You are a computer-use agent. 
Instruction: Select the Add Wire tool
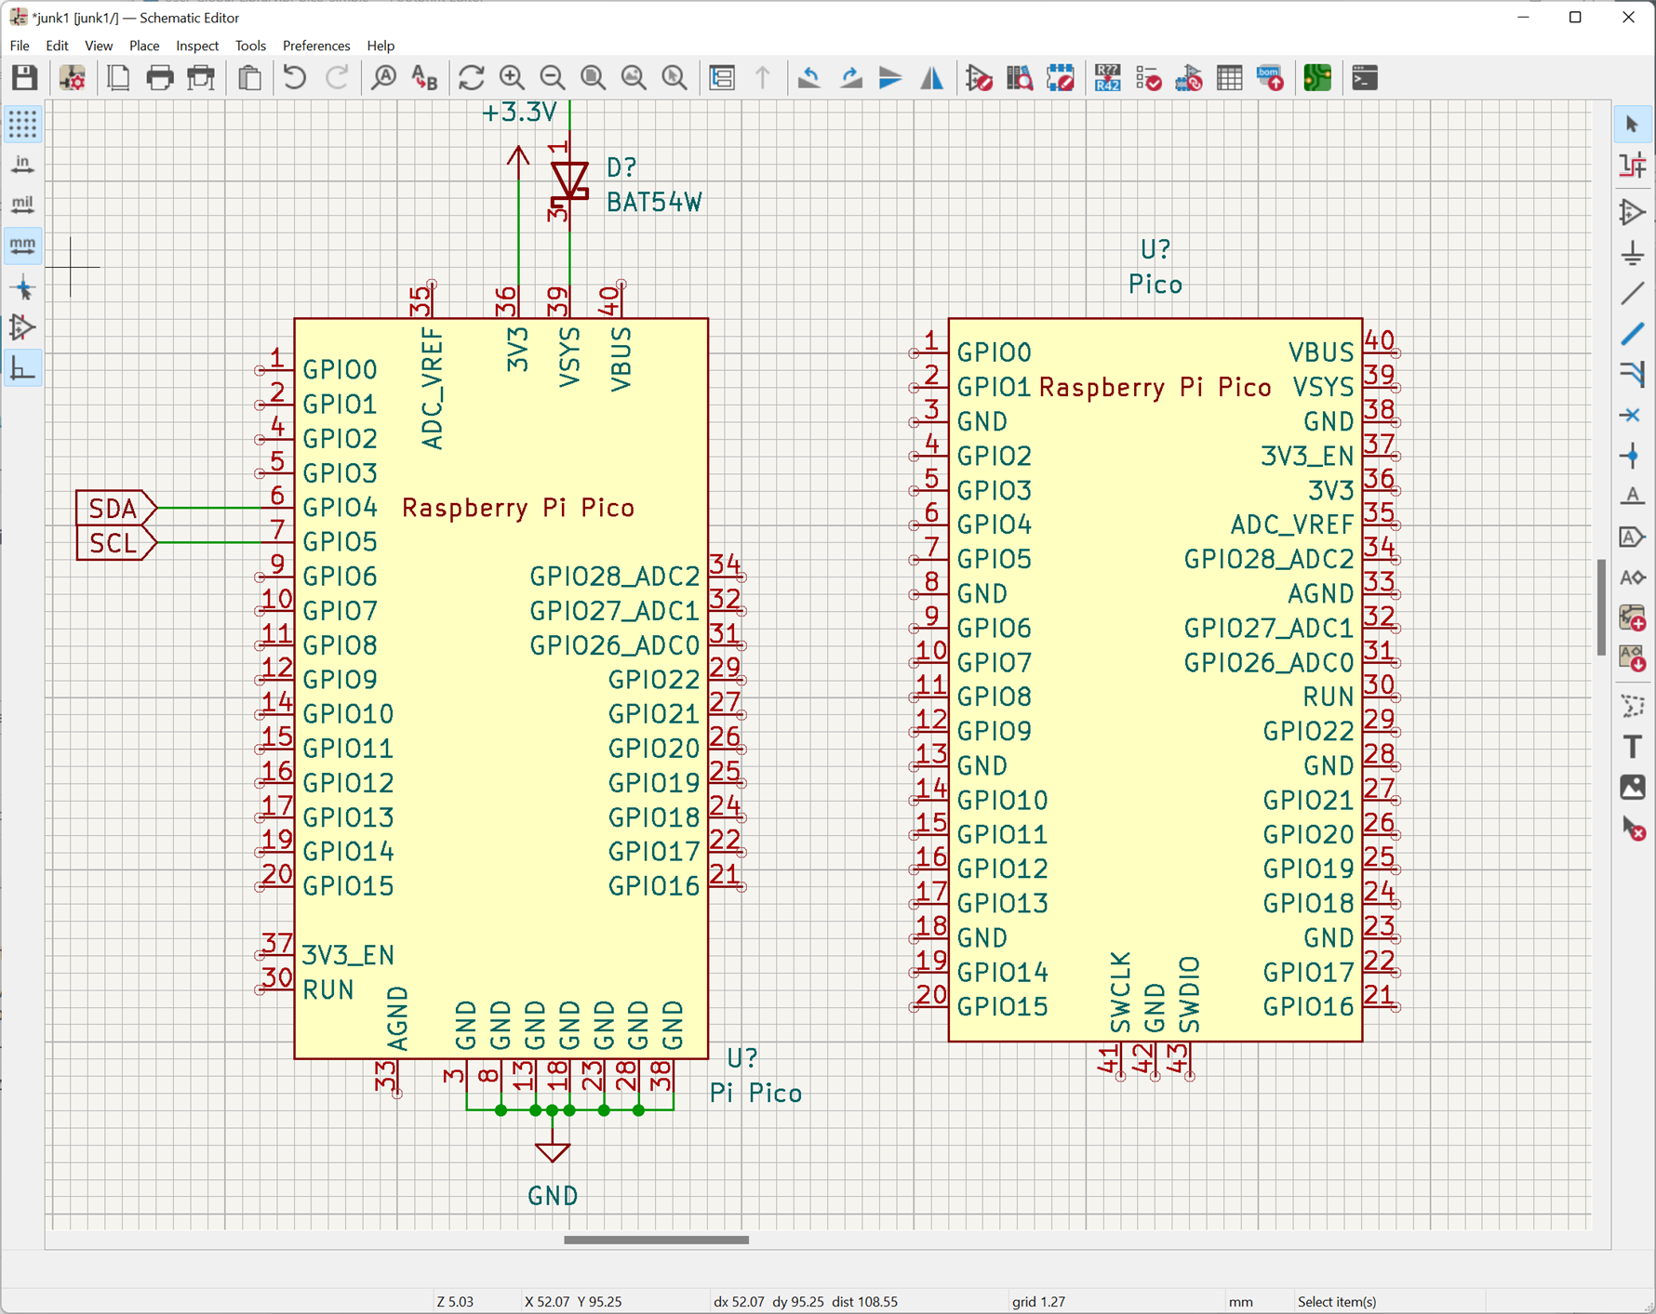1633,294
